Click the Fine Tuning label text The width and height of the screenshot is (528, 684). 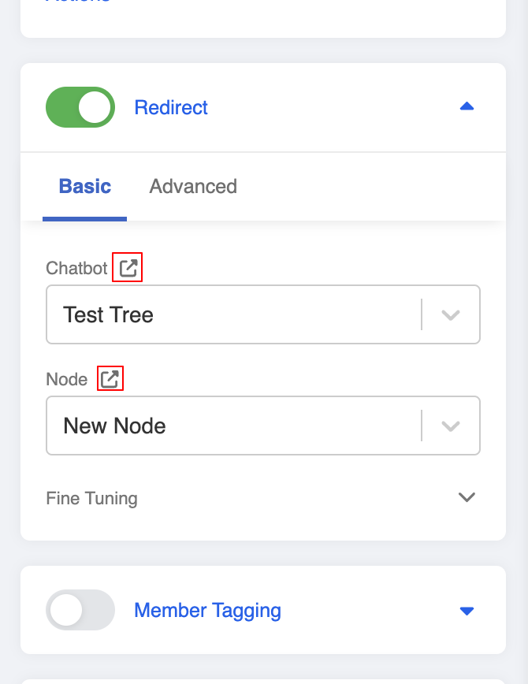(x=91, y=498)
